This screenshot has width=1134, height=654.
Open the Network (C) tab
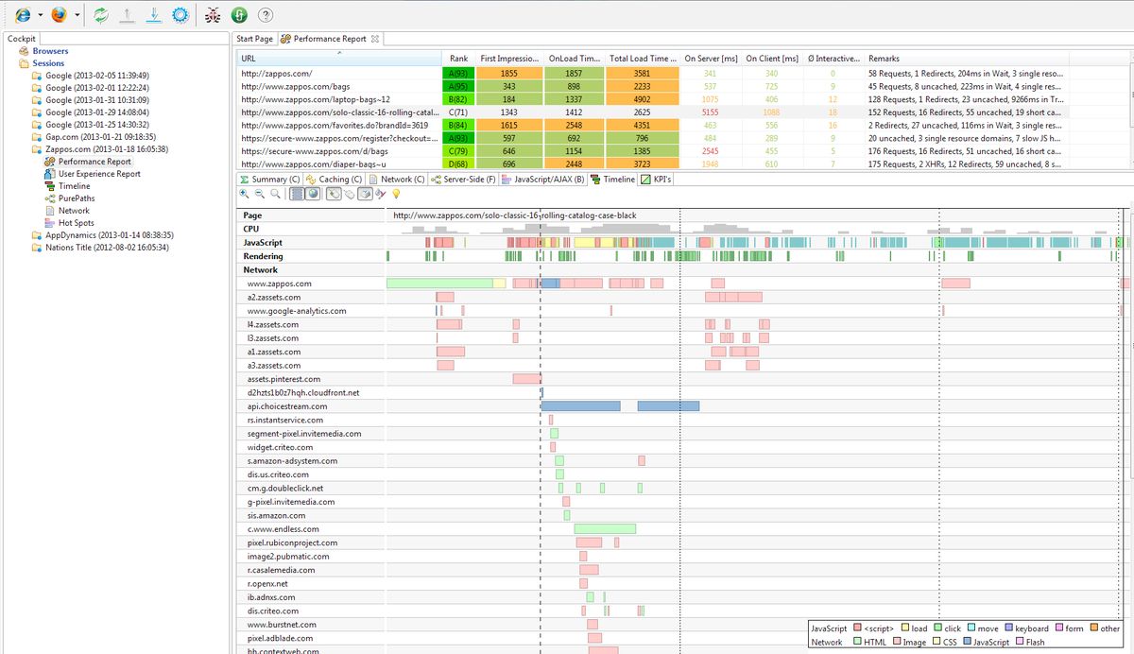(397, 179)
